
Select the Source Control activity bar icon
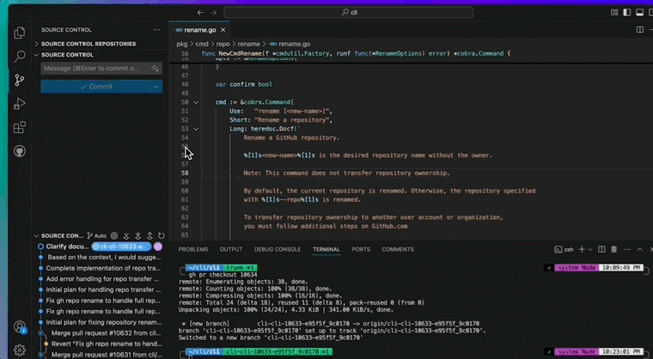(x=19, y=80)
